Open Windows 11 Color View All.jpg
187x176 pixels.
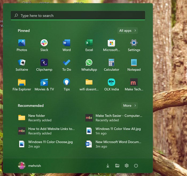(114, 131)
